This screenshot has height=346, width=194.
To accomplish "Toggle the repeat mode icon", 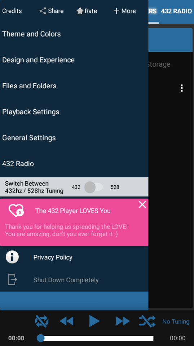I will tap(41, 321).
